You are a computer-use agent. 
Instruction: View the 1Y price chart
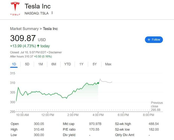point(81,64)
